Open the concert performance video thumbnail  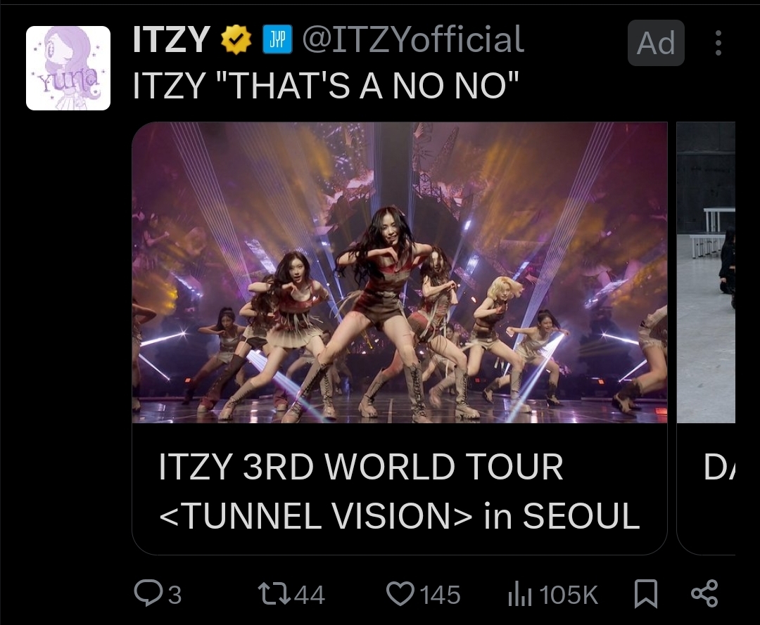pos(399,273)
